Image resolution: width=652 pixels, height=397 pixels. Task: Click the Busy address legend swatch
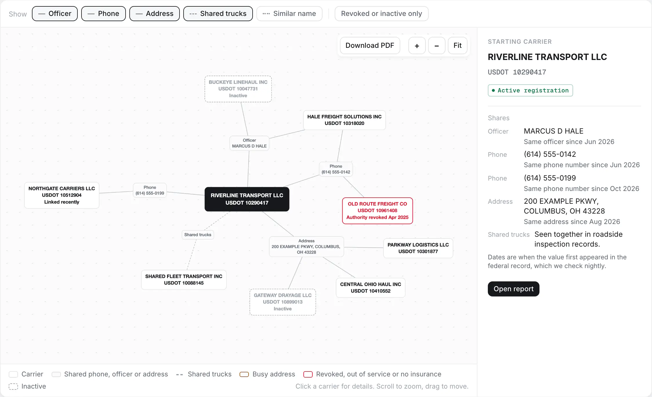point(244,374)
